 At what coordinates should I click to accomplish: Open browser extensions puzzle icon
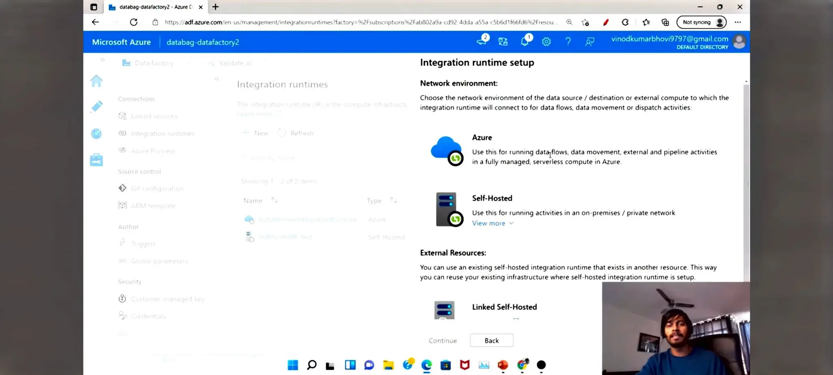[x=625, y=22]
